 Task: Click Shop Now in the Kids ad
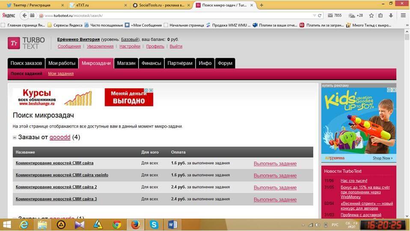383,158
